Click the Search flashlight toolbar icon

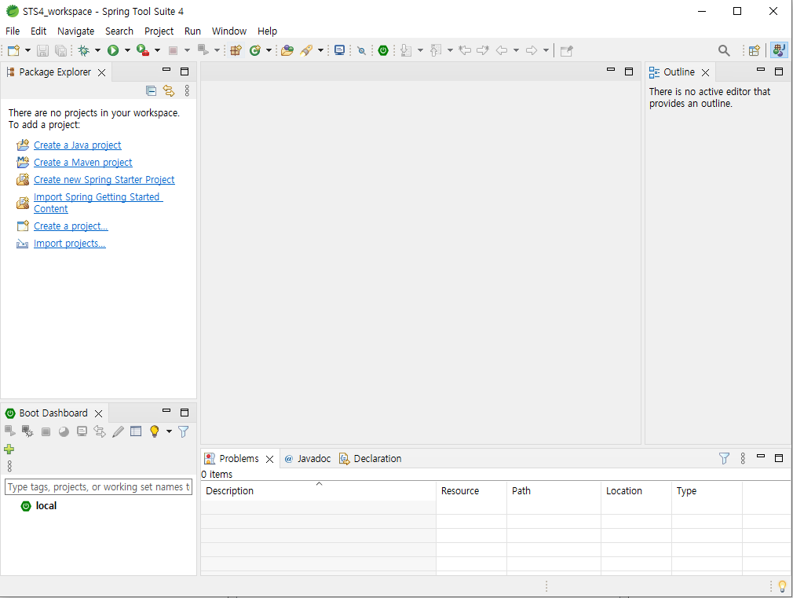click(x=306, y=50)
